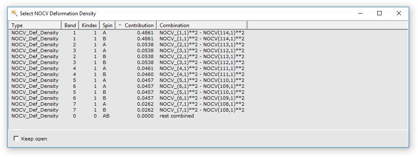Sort by the Kindex column header

pos(89,25)
